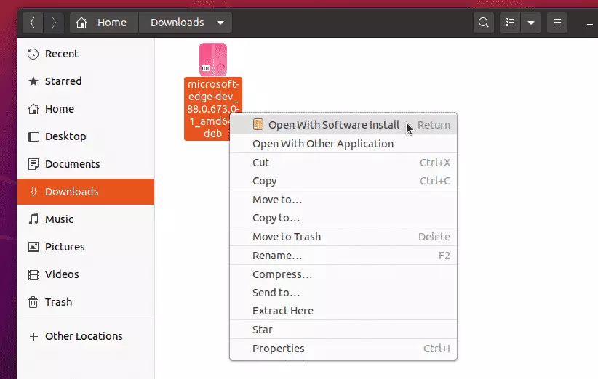The width and height of the screenshot is (598, 379).
Task: Open Other Locations in the sidebar
Action: click(86, 336)
